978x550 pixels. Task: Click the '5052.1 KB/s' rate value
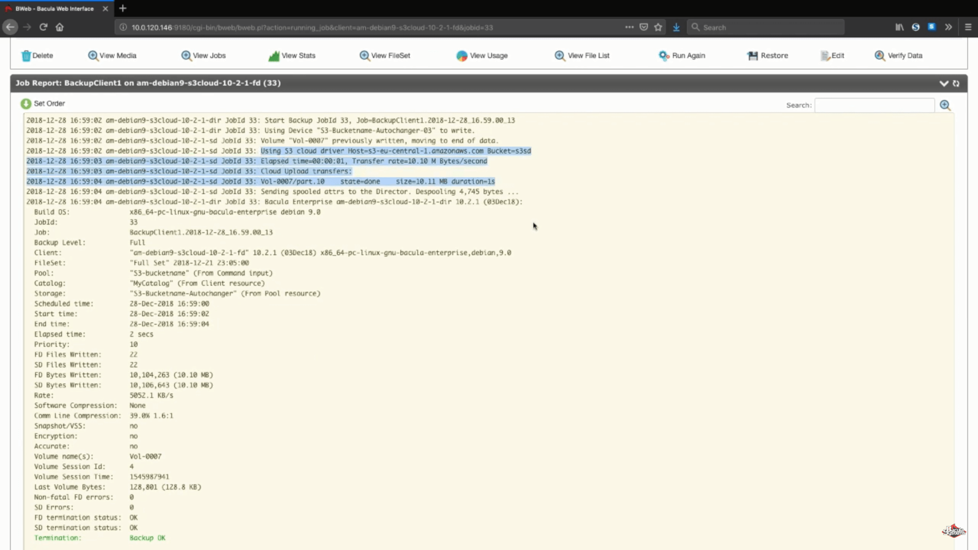coord(151,395)
